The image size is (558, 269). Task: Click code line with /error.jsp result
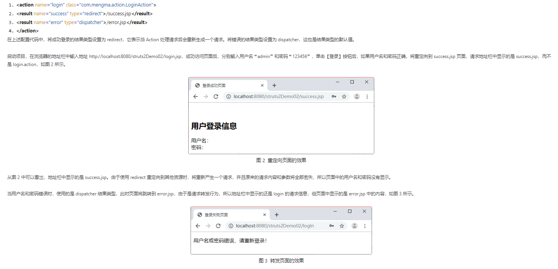pos(82,23)
